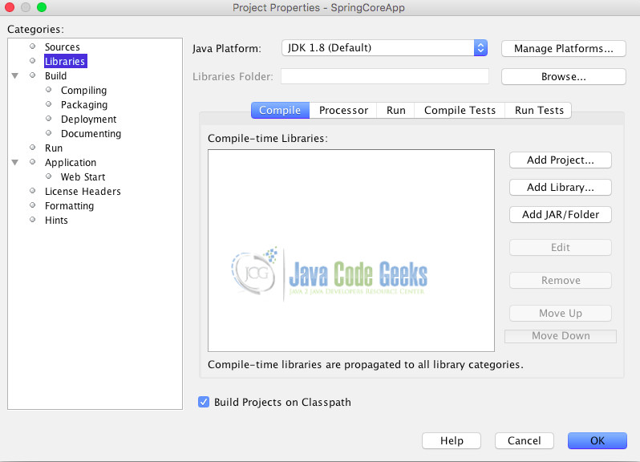Click the bullet icon beside Documenting

pos(49,132)
